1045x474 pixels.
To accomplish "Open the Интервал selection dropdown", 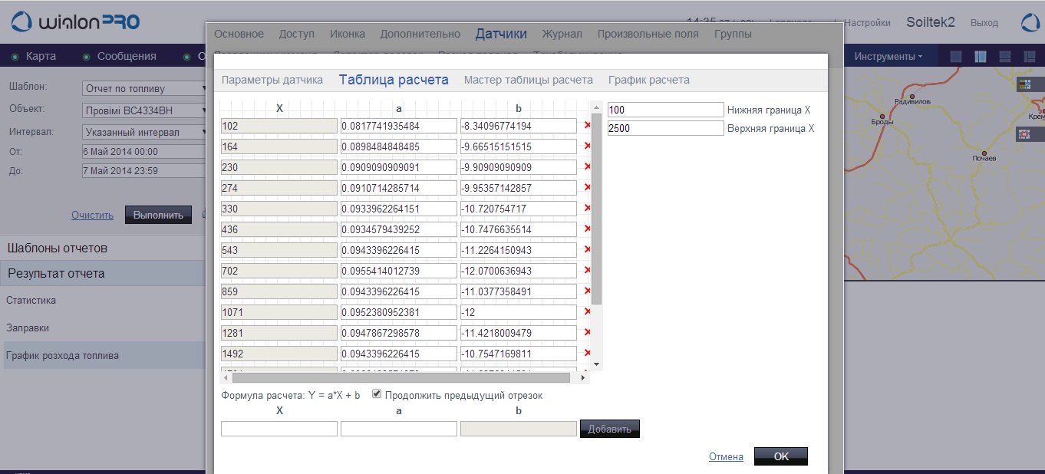I will [146, 132].
